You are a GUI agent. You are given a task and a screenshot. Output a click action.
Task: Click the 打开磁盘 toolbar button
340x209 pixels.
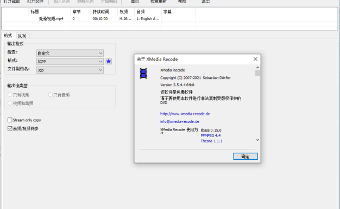[x=12, y=1]
